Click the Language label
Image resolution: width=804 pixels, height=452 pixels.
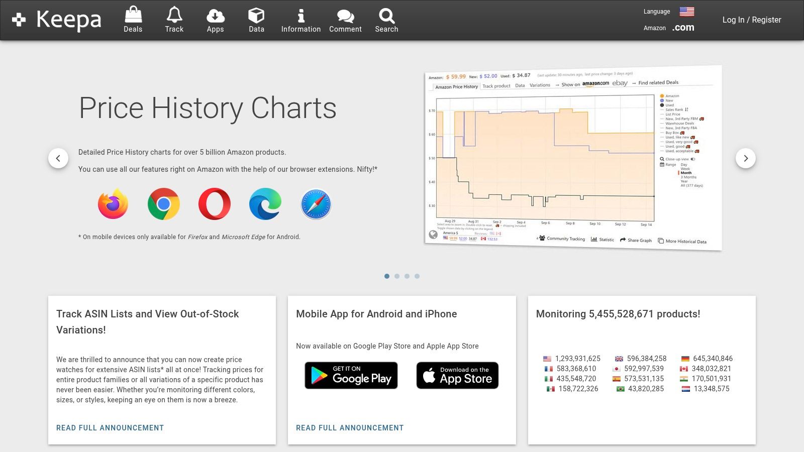[x=657, y=12]
